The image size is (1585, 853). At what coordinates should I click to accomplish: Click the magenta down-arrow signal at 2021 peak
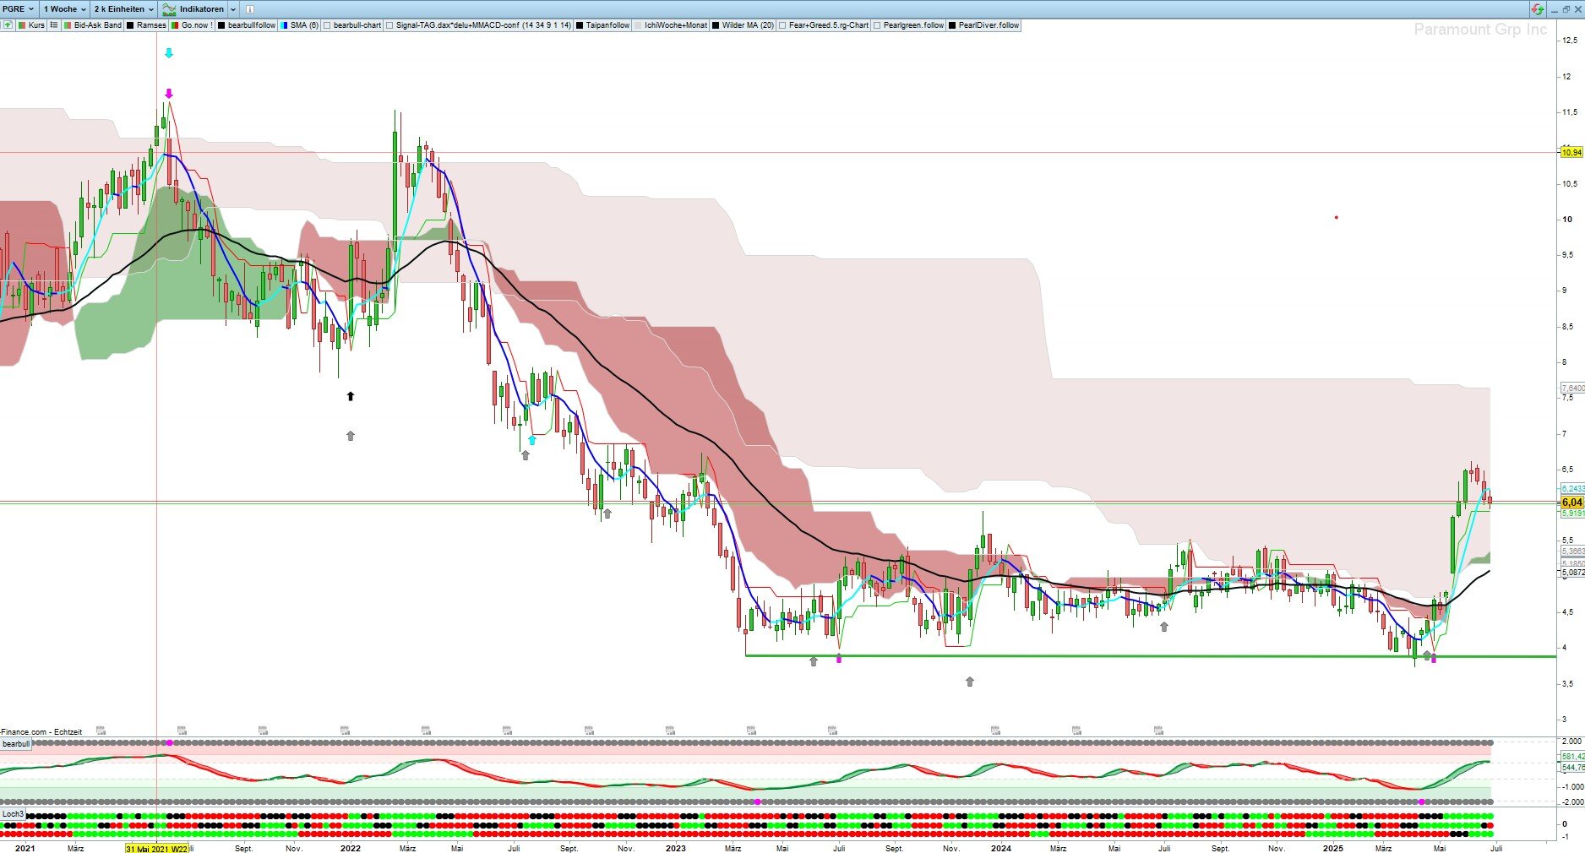coord(169,94)
